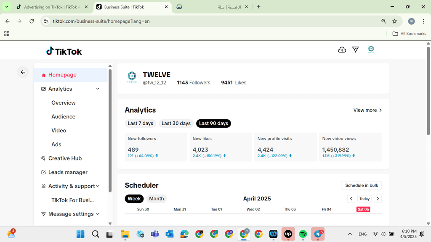Click the back arrow circle button
Image resolution: width=431 pixels, height=242 pixels.
pyautogui.click(x=23, y=72)
